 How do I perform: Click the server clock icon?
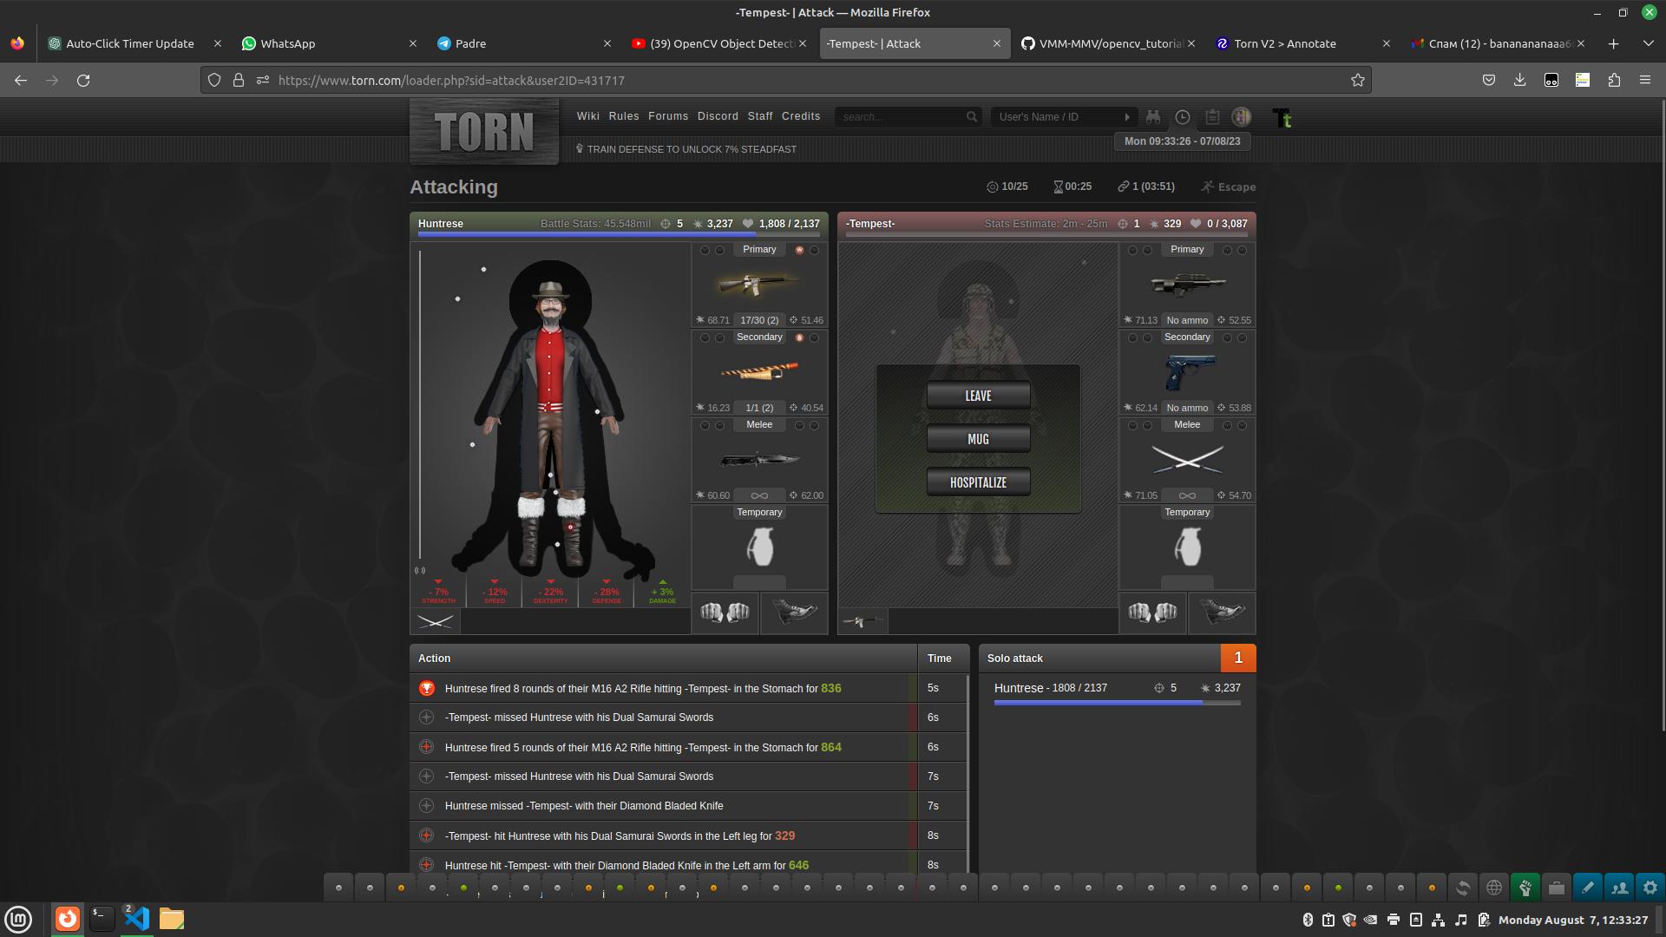pos(1182,116)
